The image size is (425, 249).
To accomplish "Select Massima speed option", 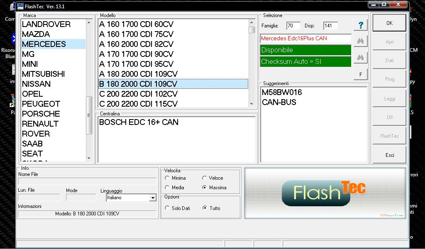I will point(204,188).
